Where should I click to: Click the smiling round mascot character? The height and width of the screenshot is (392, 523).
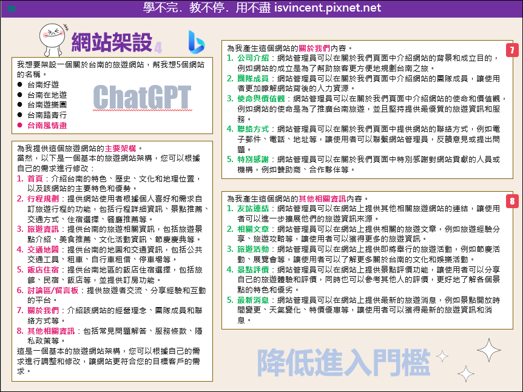pyautogui.click(x=53, y=39)
